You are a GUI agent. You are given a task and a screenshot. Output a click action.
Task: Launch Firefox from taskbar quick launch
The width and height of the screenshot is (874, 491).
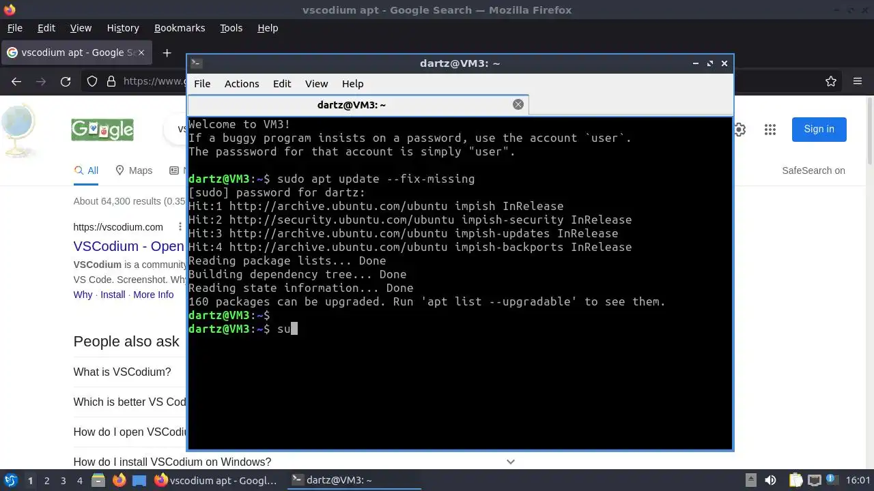click(x=119, y=480)
